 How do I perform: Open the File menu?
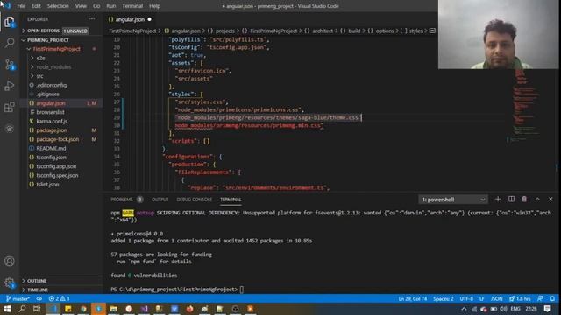pos(21,6)
